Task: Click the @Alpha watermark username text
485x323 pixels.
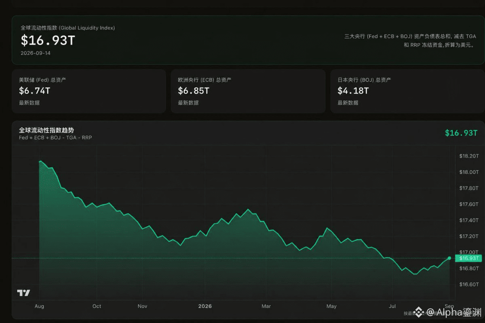Action: (453, 312)
